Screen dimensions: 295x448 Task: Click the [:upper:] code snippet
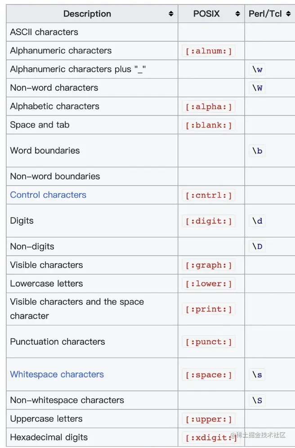(x=209, y=419)
